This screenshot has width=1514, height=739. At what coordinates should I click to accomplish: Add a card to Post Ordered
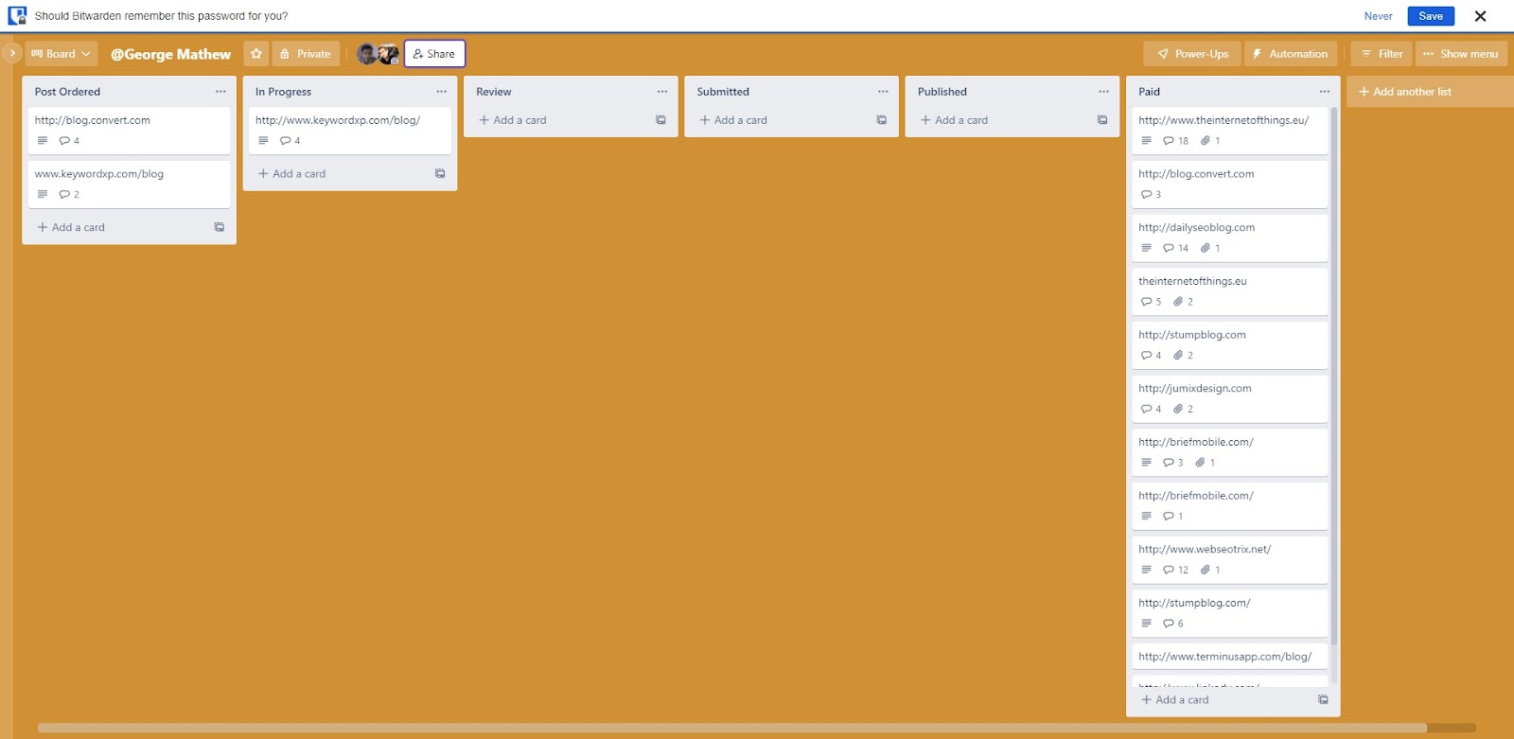point(117,227)
